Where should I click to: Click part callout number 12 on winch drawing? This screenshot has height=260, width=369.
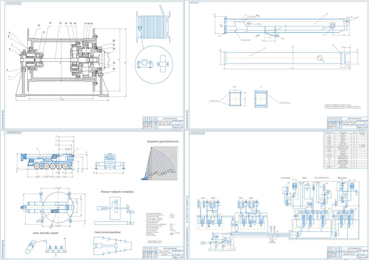50,23
